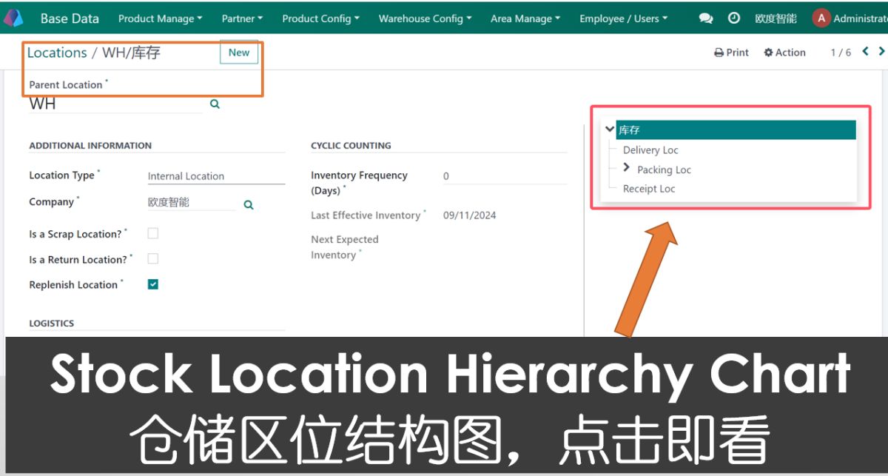
Task: Click the Parent Location search icon
Action: coord(215,104)
